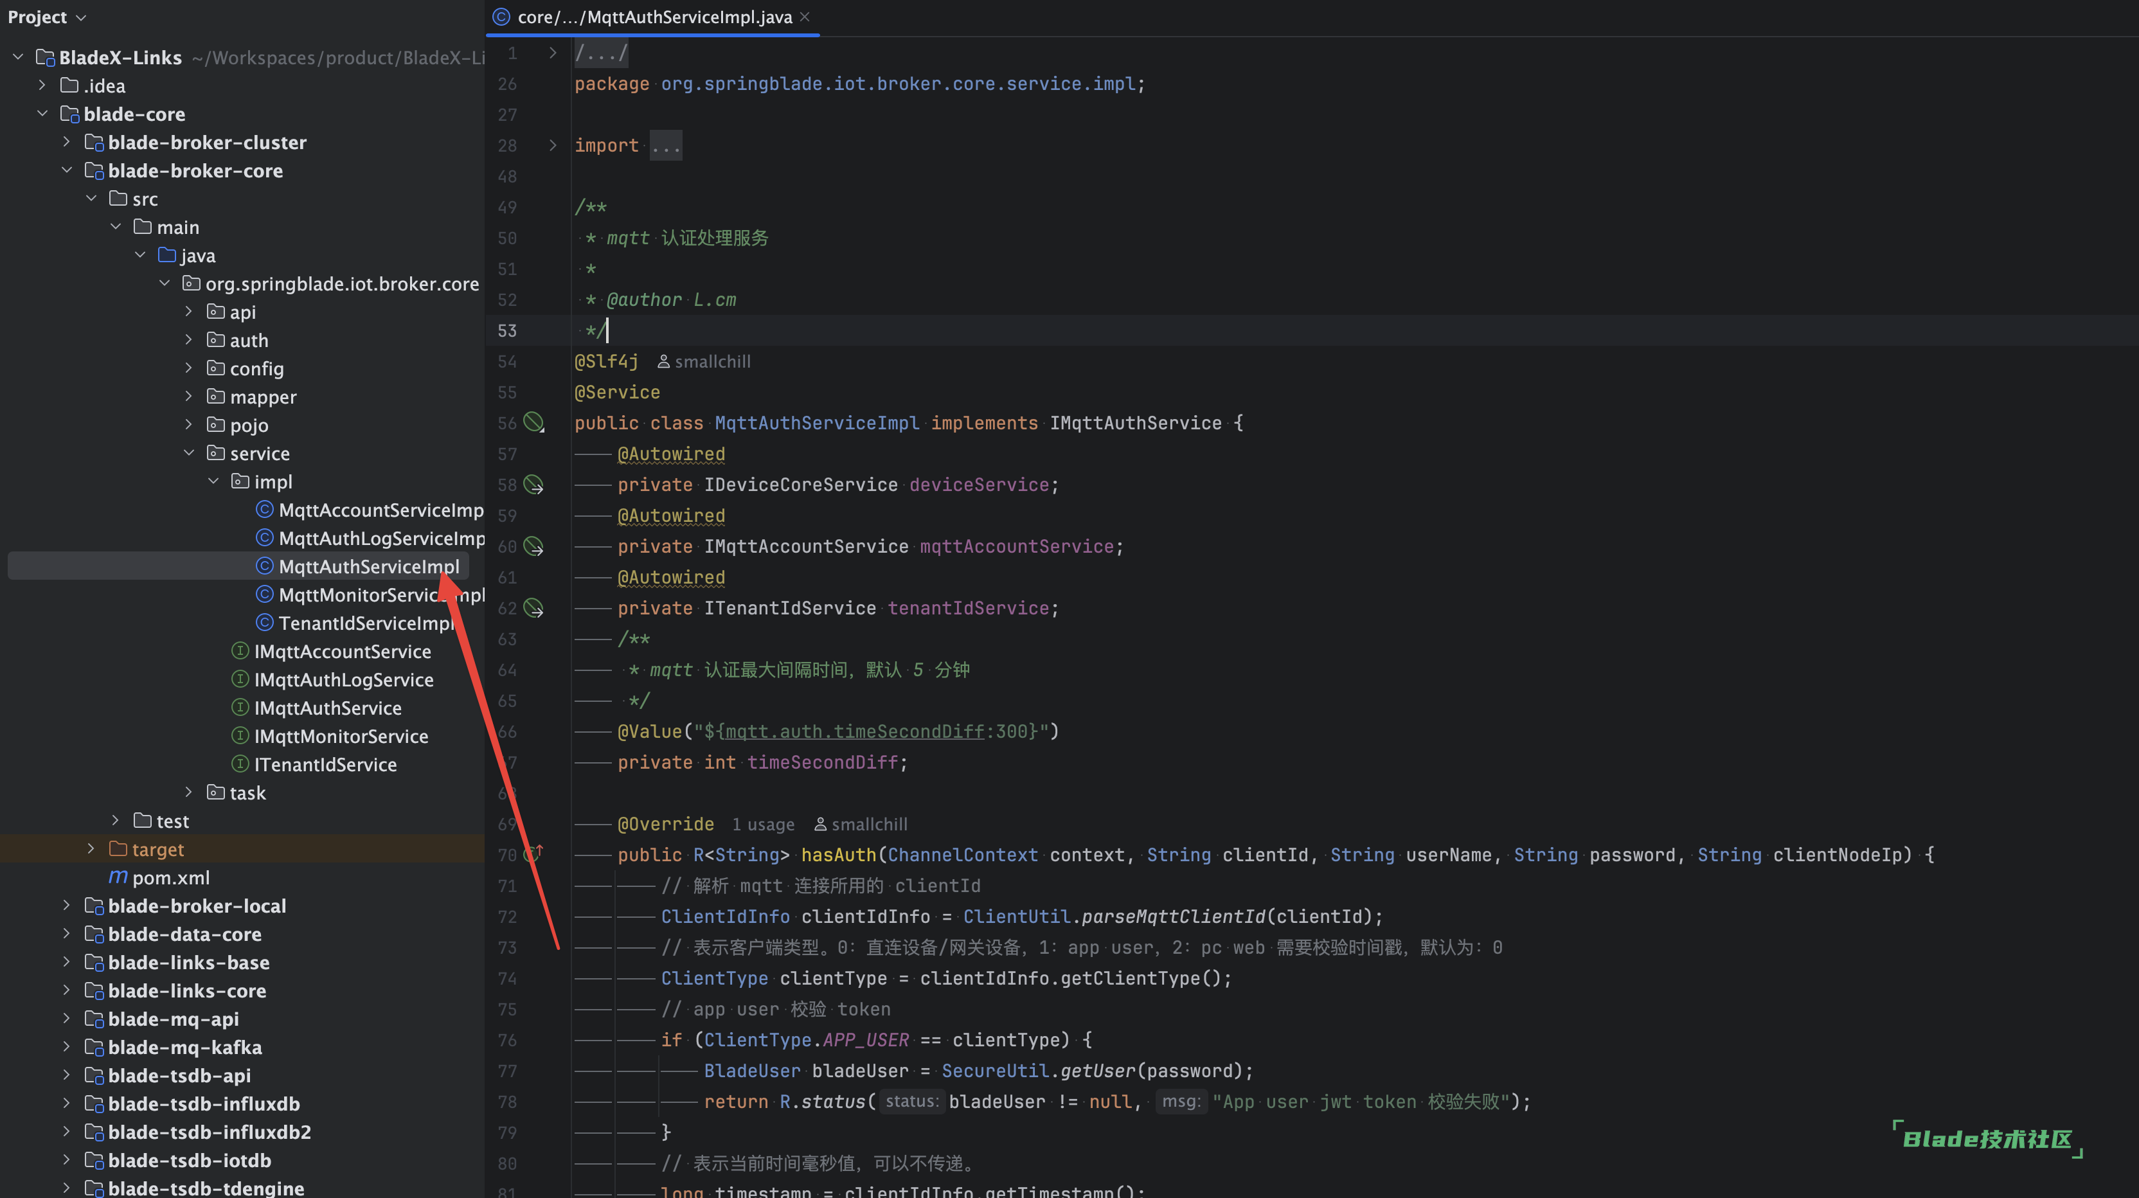Open the mqtt.auth.timeSecondDiff property link
Screen dimensions: 2139x1198
[854, 731]
